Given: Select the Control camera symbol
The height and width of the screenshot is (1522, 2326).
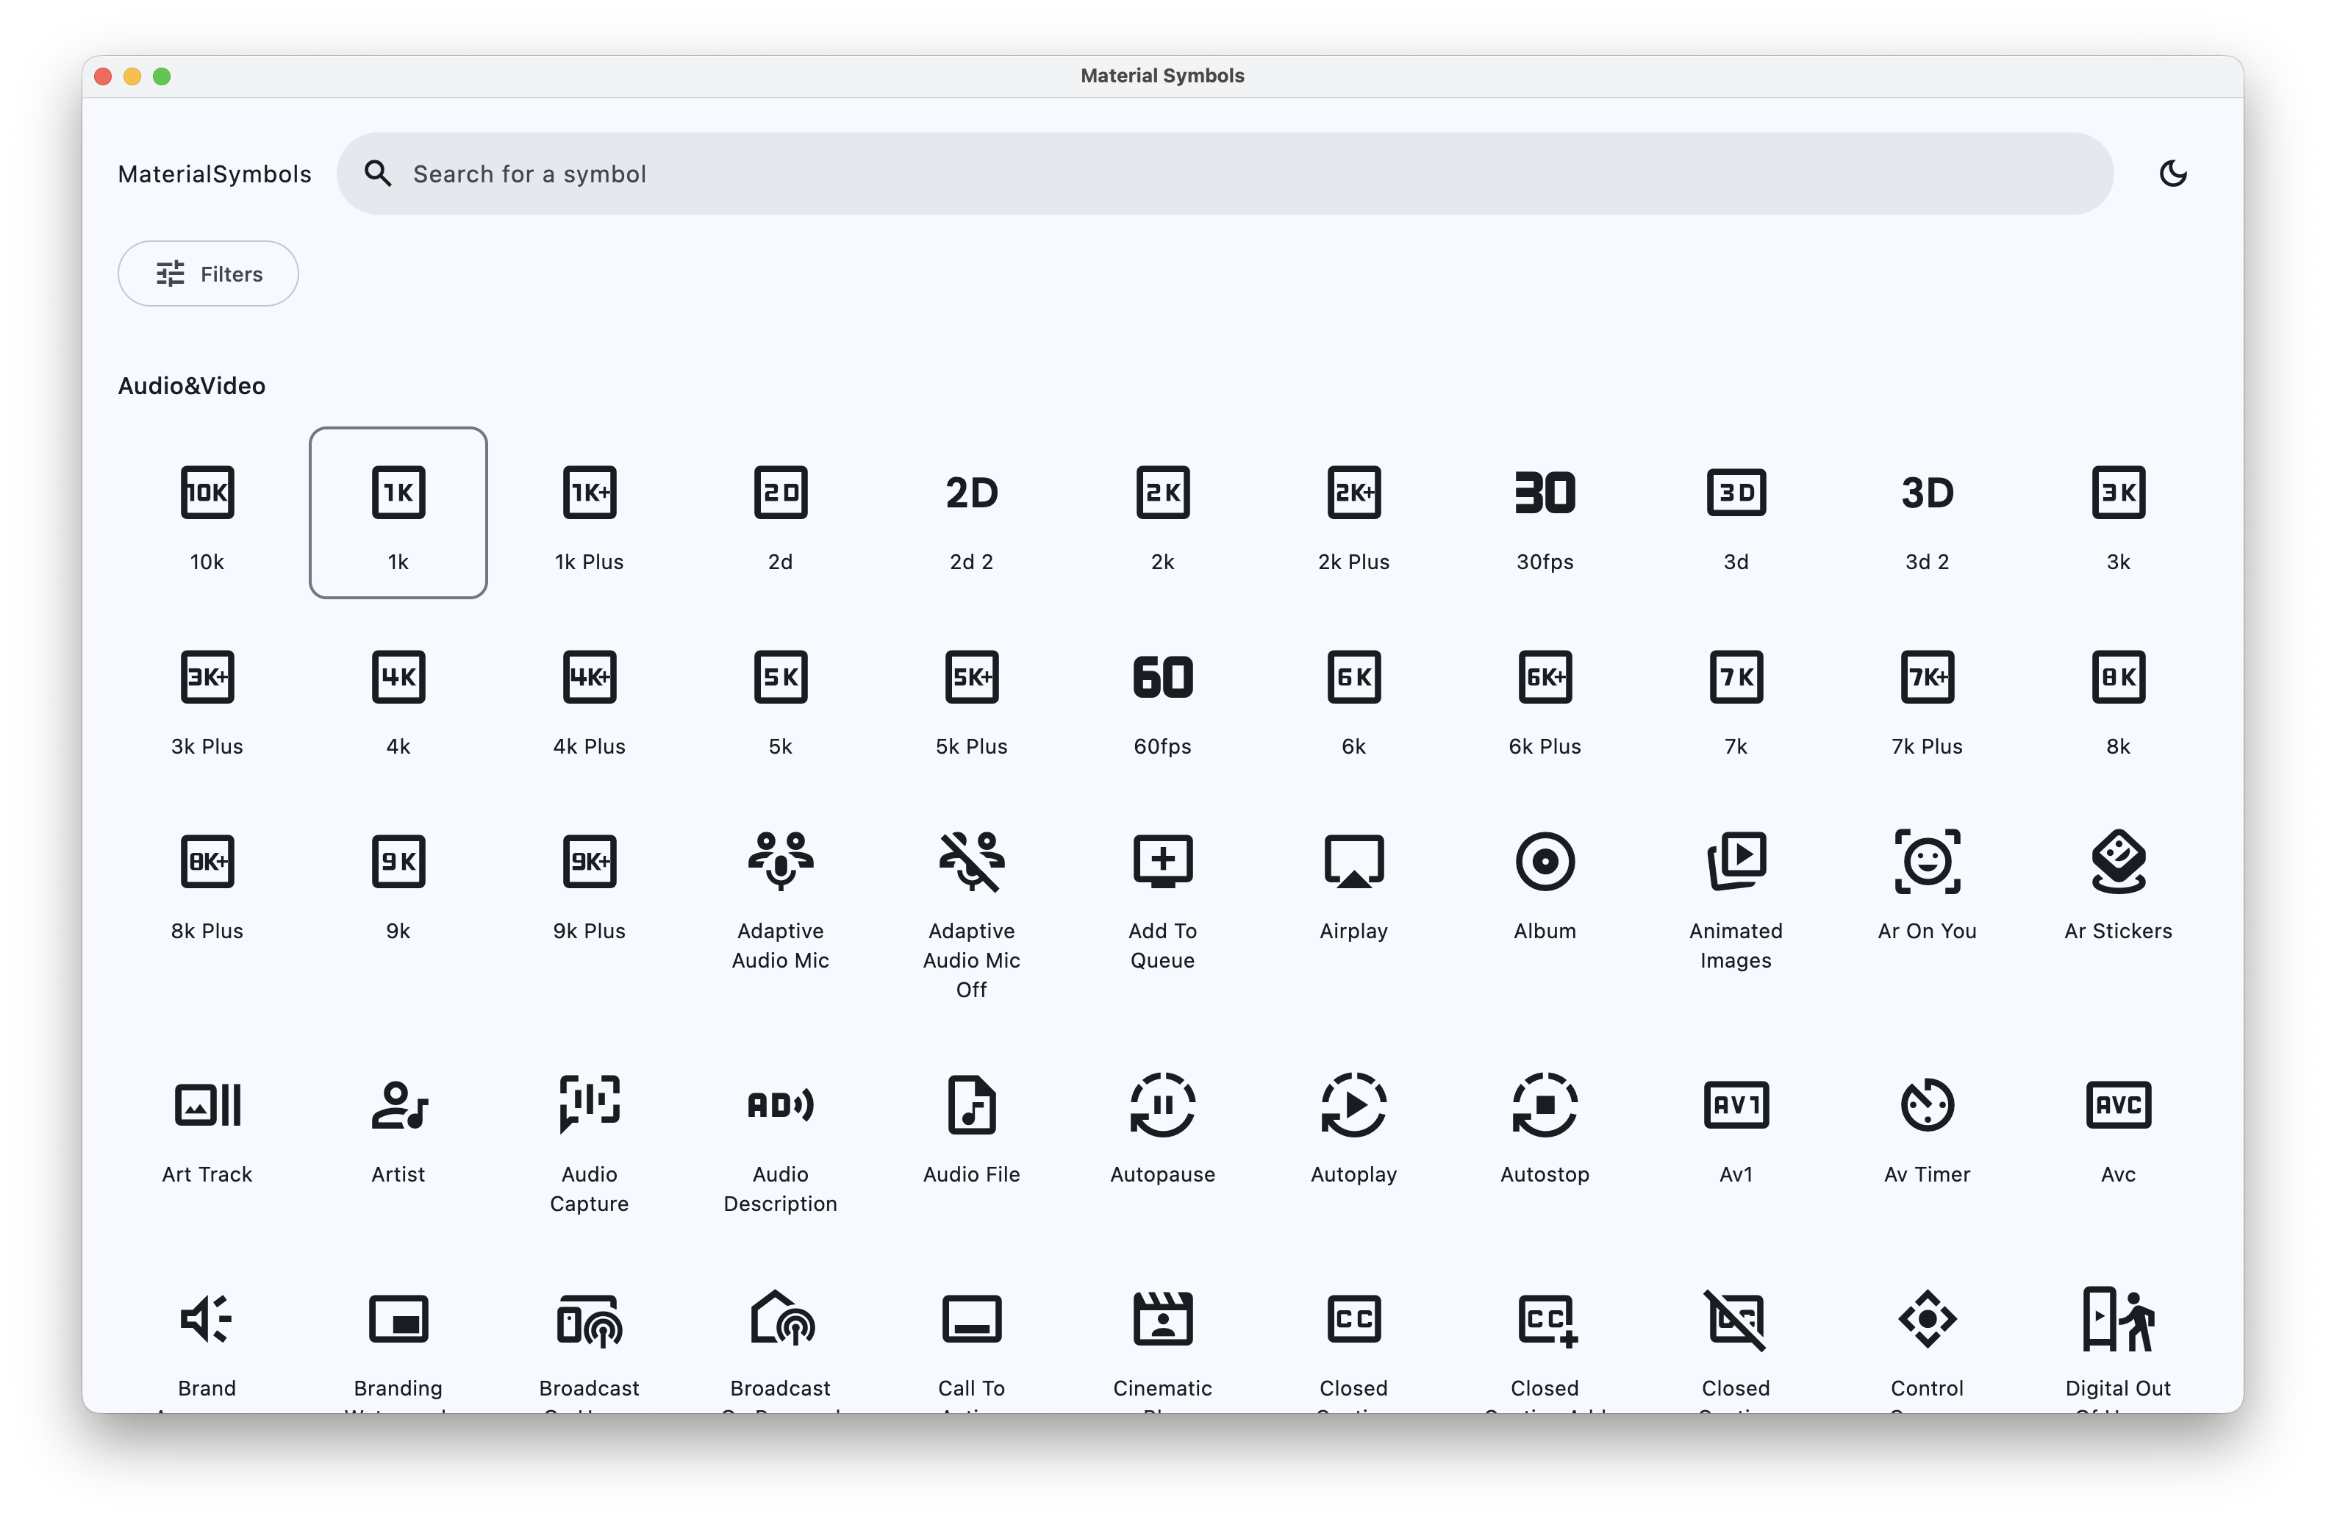Looking at the screenshot, I should coord(1926,1318).
